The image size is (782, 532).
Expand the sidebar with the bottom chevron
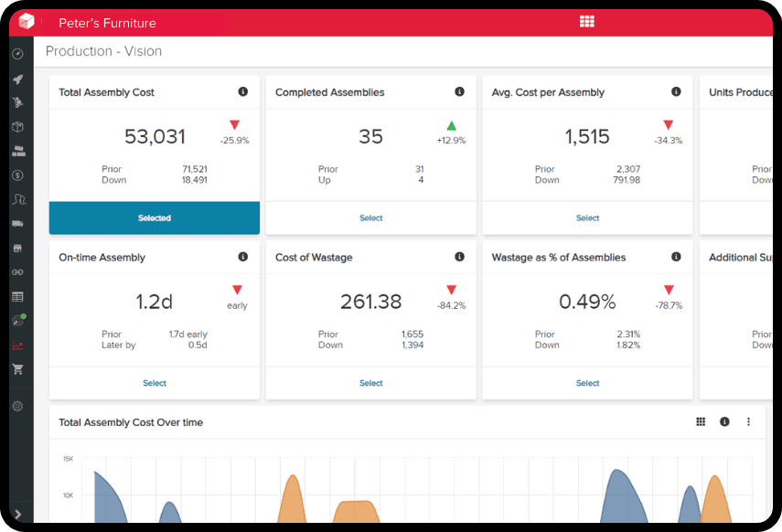tap(18, 514)
